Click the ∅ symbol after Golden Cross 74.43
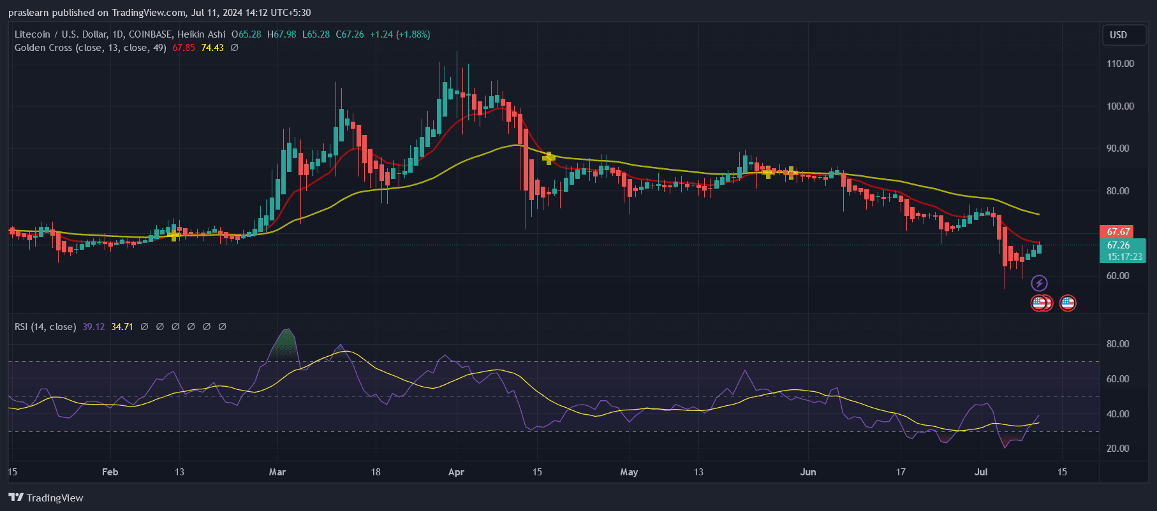 pyautogui.click(x=234, y=48)
